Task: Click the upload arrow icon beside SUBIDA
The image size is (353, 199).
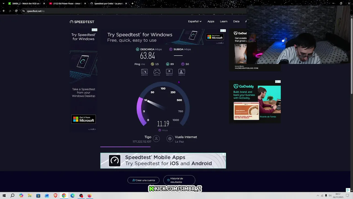Action: [171, 49]
